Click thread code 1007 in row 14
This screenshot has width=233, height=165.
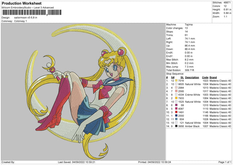click(205, 126)
